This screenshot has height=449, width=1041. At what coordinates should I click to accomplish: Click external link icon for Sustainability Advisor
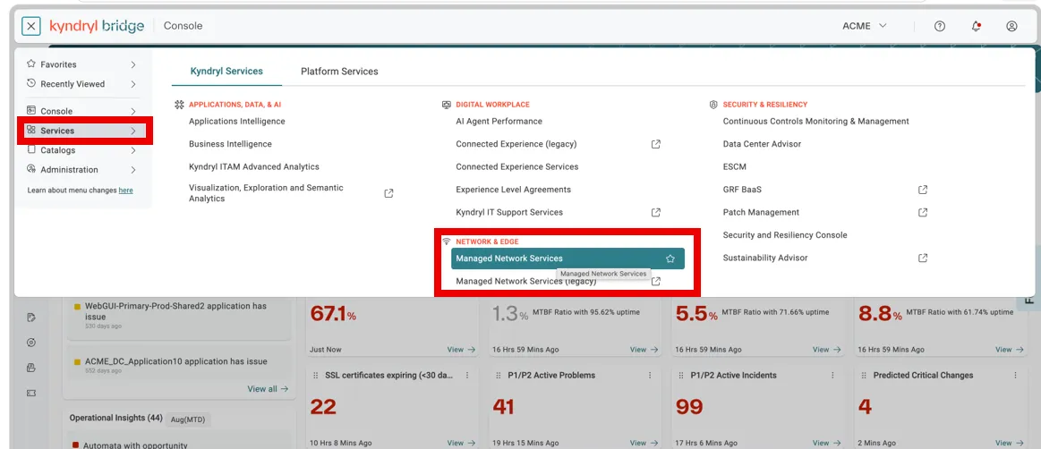coord(923,258)
